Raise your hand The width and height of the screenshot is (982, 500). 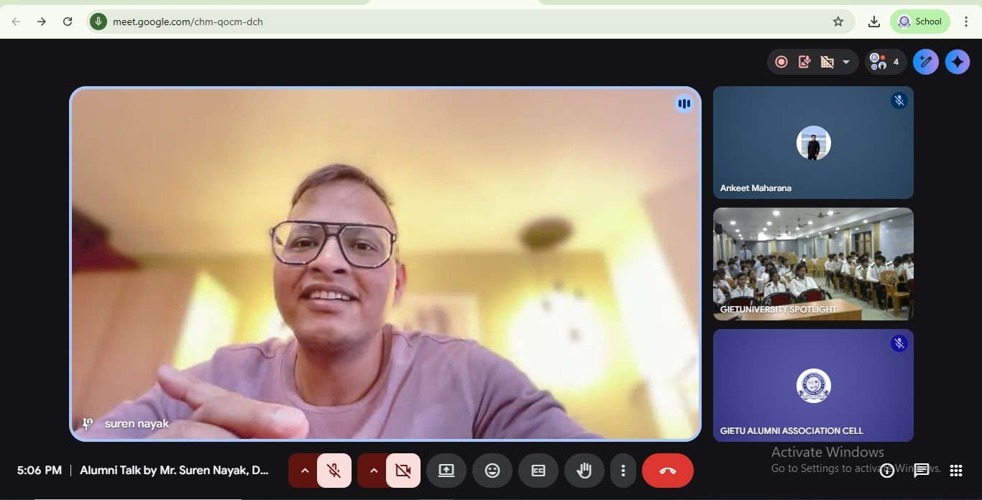pyautogui.click(x=584, y=471)
